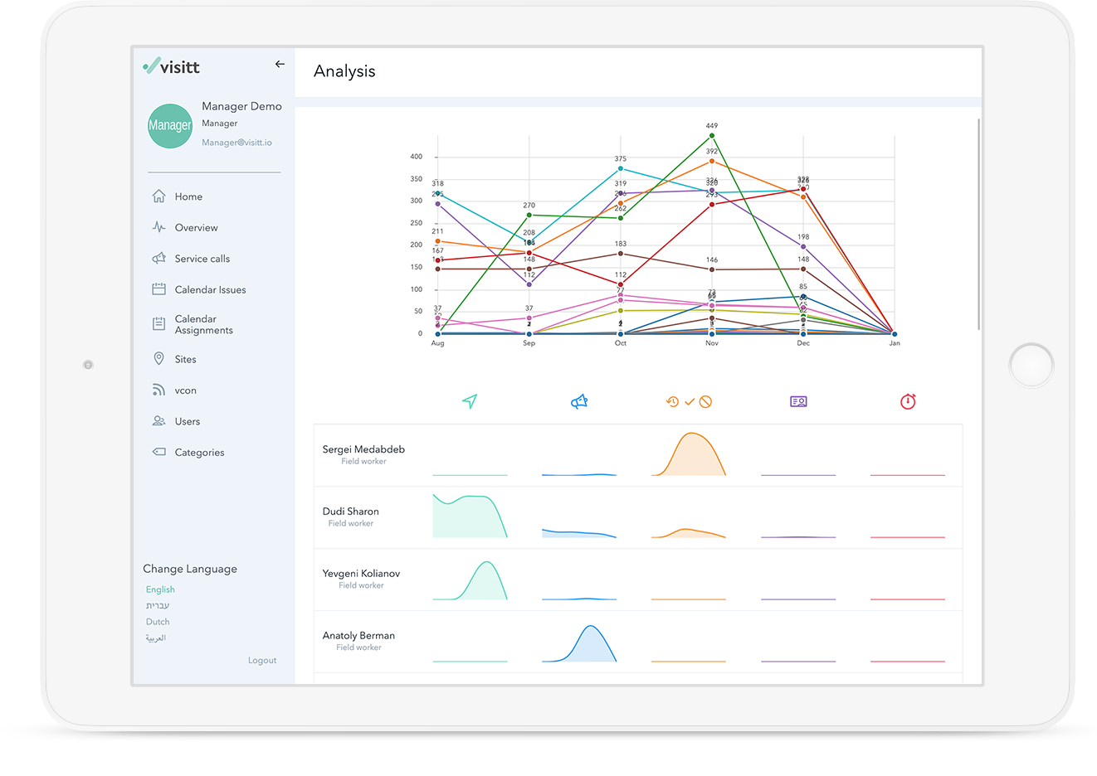Open Service calls menu item
Screen dimensions: 1097x776
pyautogui.click(x=202, y=259)
